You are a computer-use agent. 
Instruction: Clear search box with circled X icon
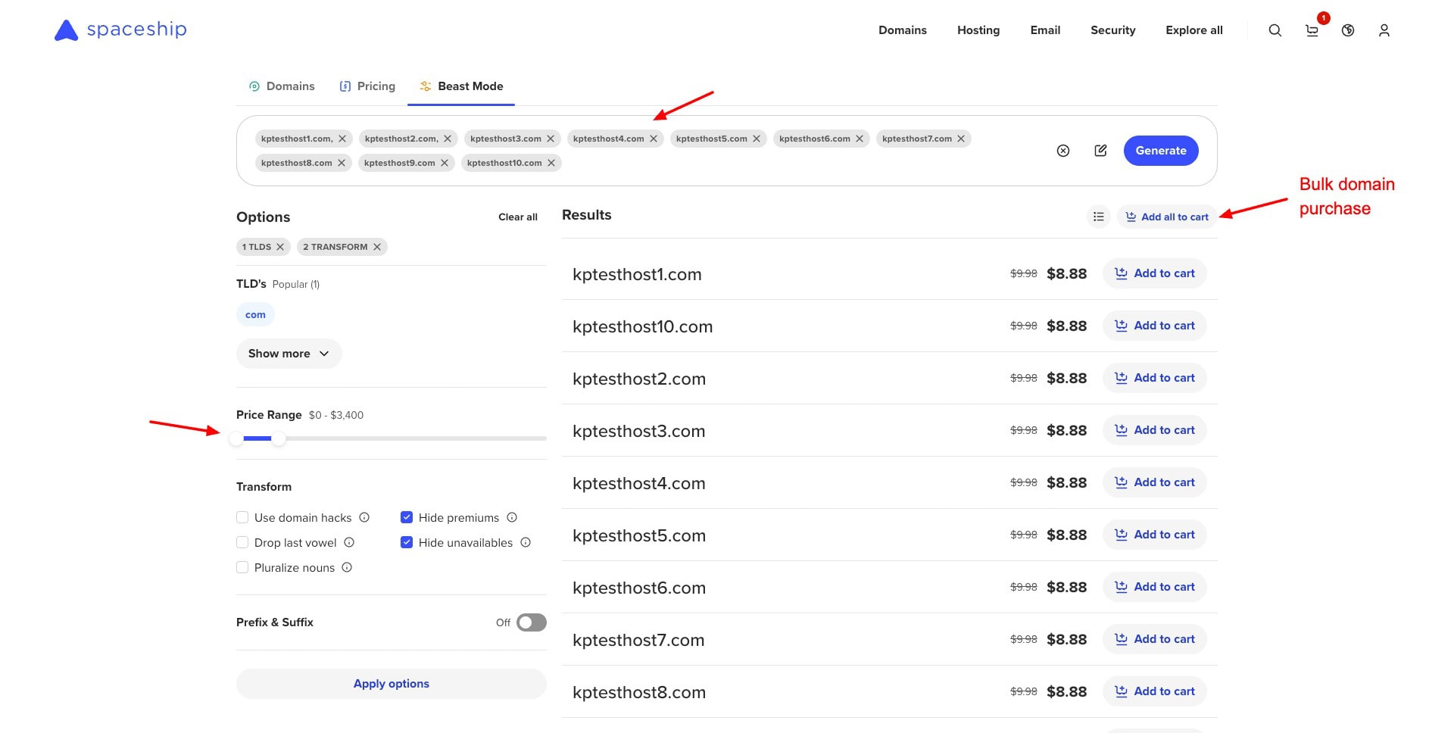1063,151
